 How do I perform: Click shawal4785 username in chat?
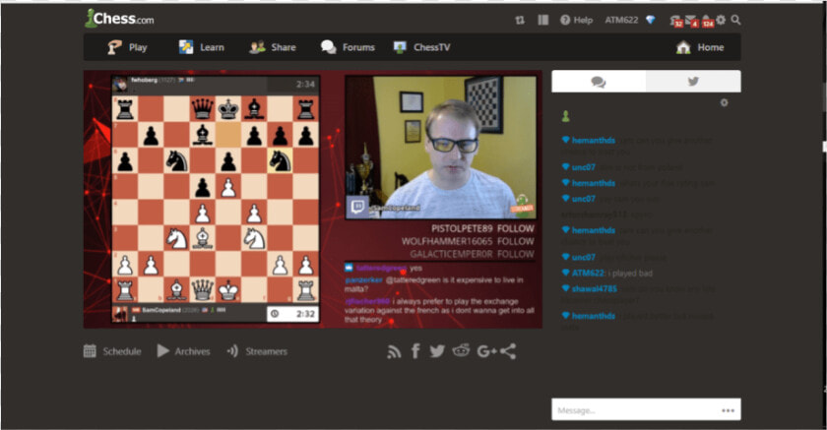(594, 288)
